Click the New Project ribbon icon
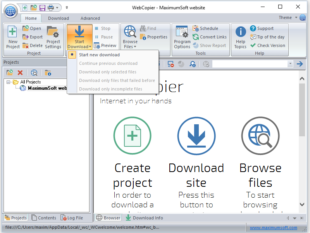 tap(12, 32)
